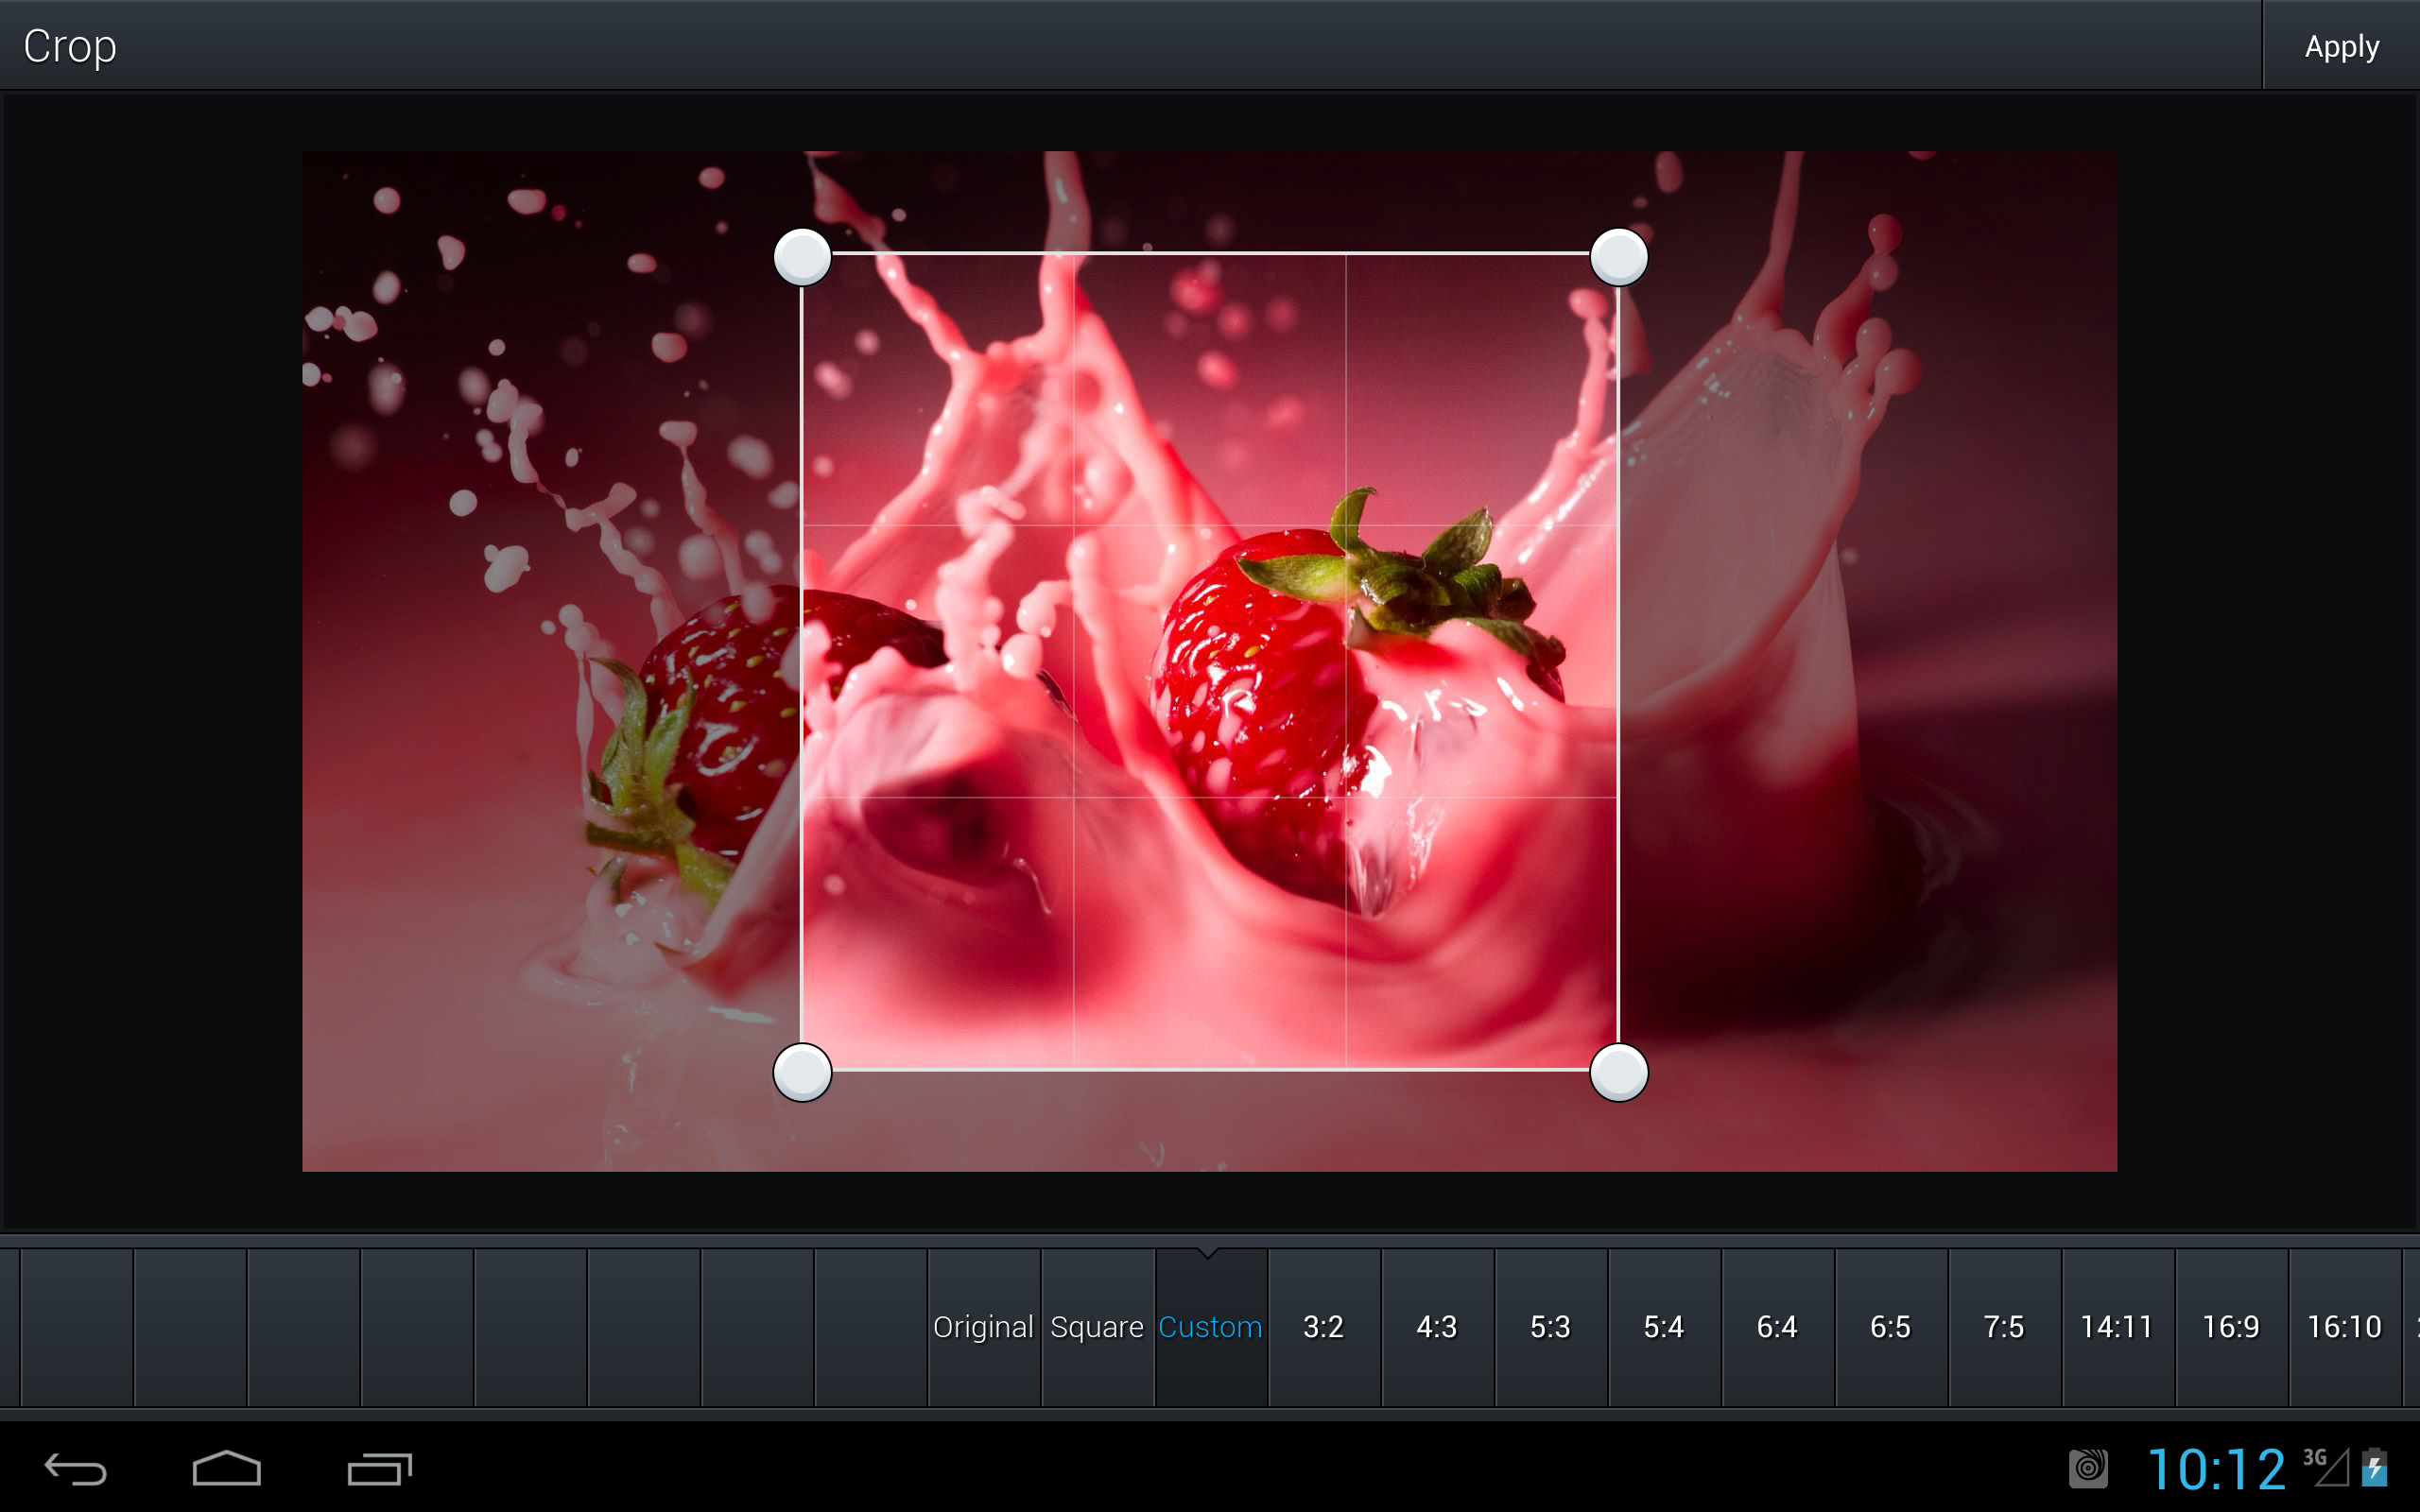Choose the 3:2 aspect ratio
Screen dimensions: 2420x1512
click(x=1323, y=1327)
